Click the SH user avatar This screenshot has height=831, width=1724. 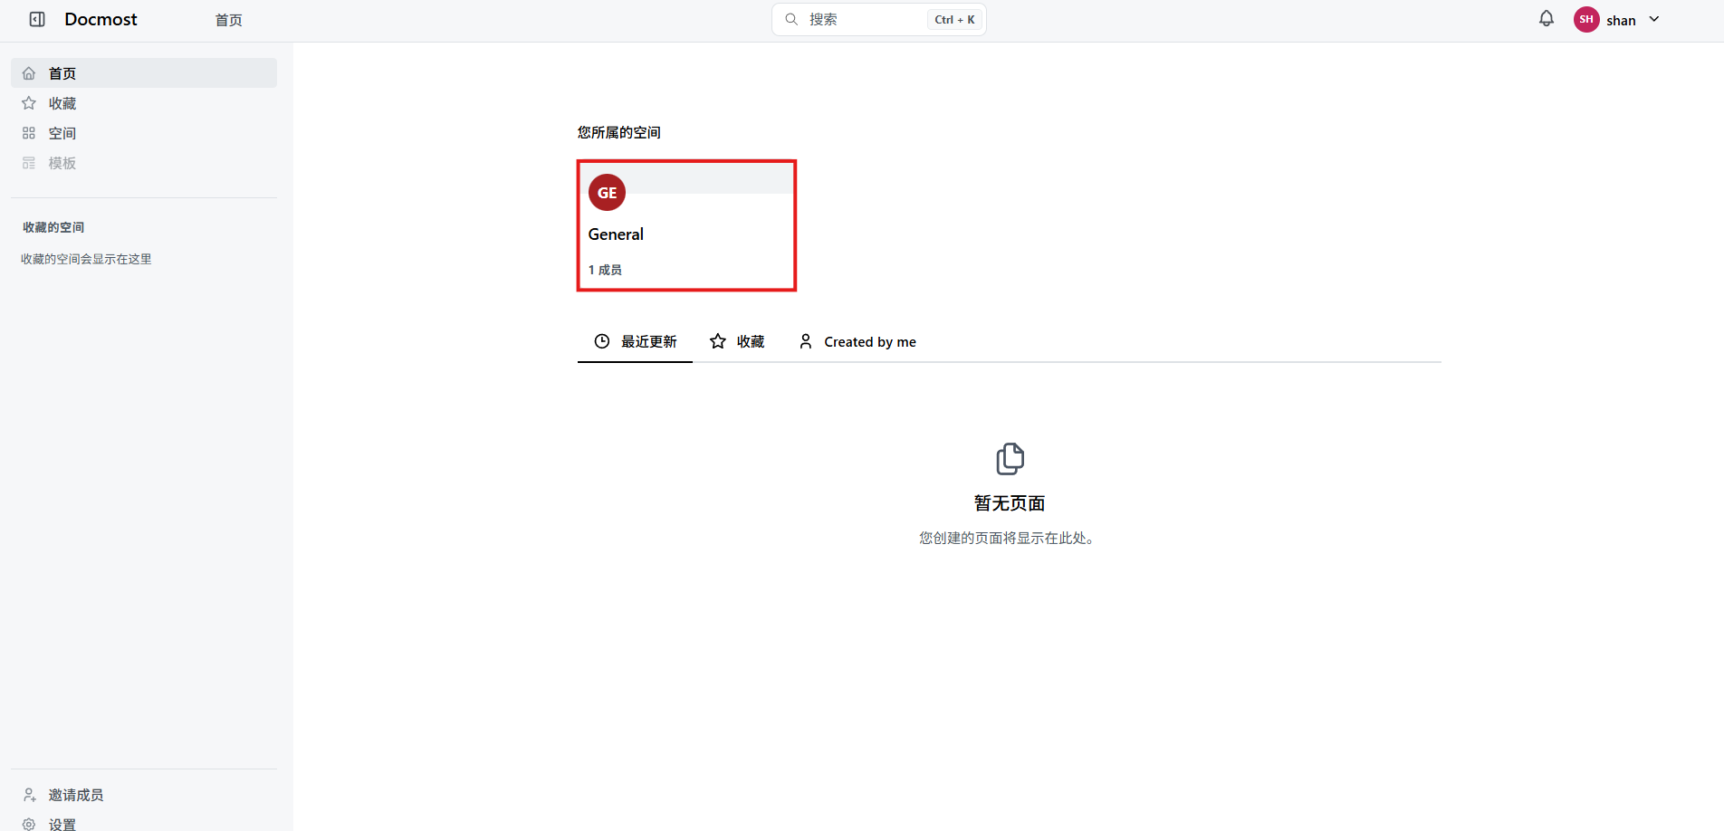(x=1586, y=19)
